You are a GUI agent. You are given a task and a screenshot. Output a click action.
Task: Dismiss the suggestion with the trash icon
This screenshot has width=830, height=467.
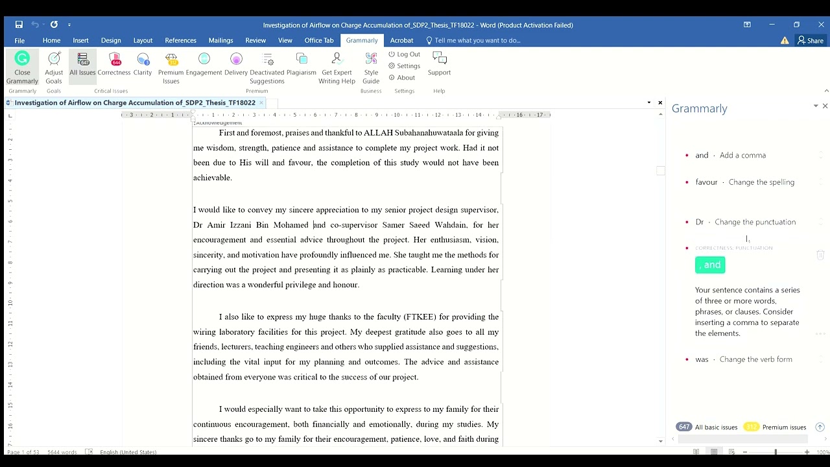820,256
